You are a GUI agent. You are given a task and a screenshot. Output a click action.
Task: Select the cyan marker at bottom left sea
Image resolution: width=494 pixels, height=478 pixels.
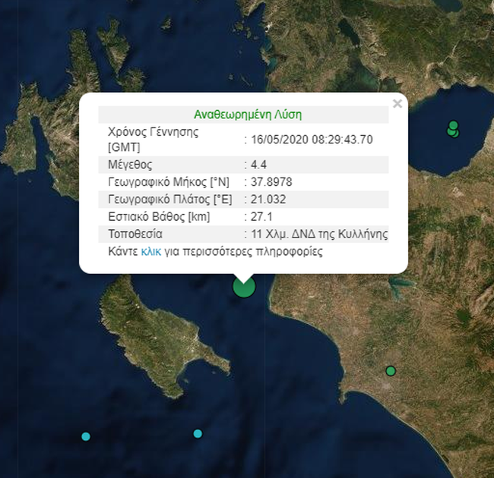pos(86,436)
